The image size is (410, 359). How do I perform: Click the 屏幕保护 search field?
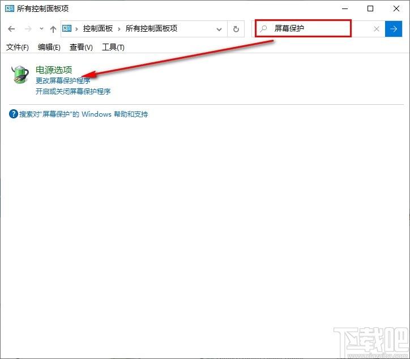click(x=304, y=28)
